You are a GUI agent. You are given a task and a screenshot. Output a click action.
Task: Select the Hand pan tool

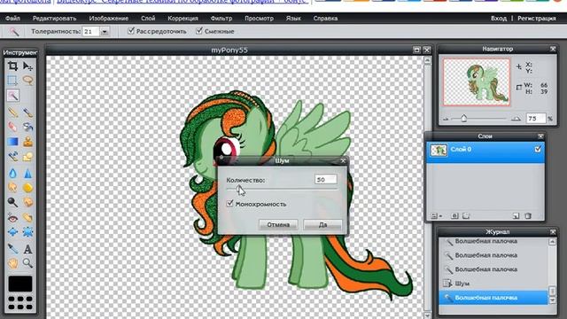(x=12, y=263)
